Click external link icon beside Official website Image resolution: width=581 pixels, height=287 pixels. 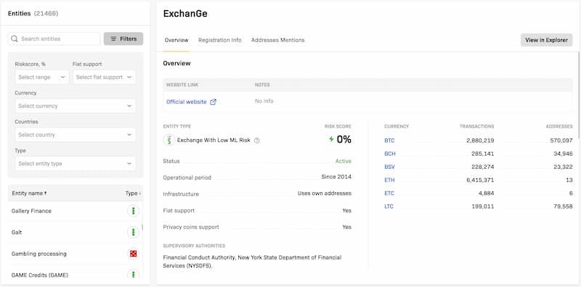pyautogui.click(x=213, y=102)
